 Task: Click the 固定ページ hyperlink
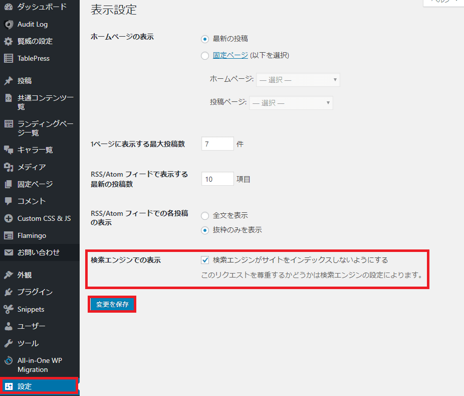[x=230, y=56]
